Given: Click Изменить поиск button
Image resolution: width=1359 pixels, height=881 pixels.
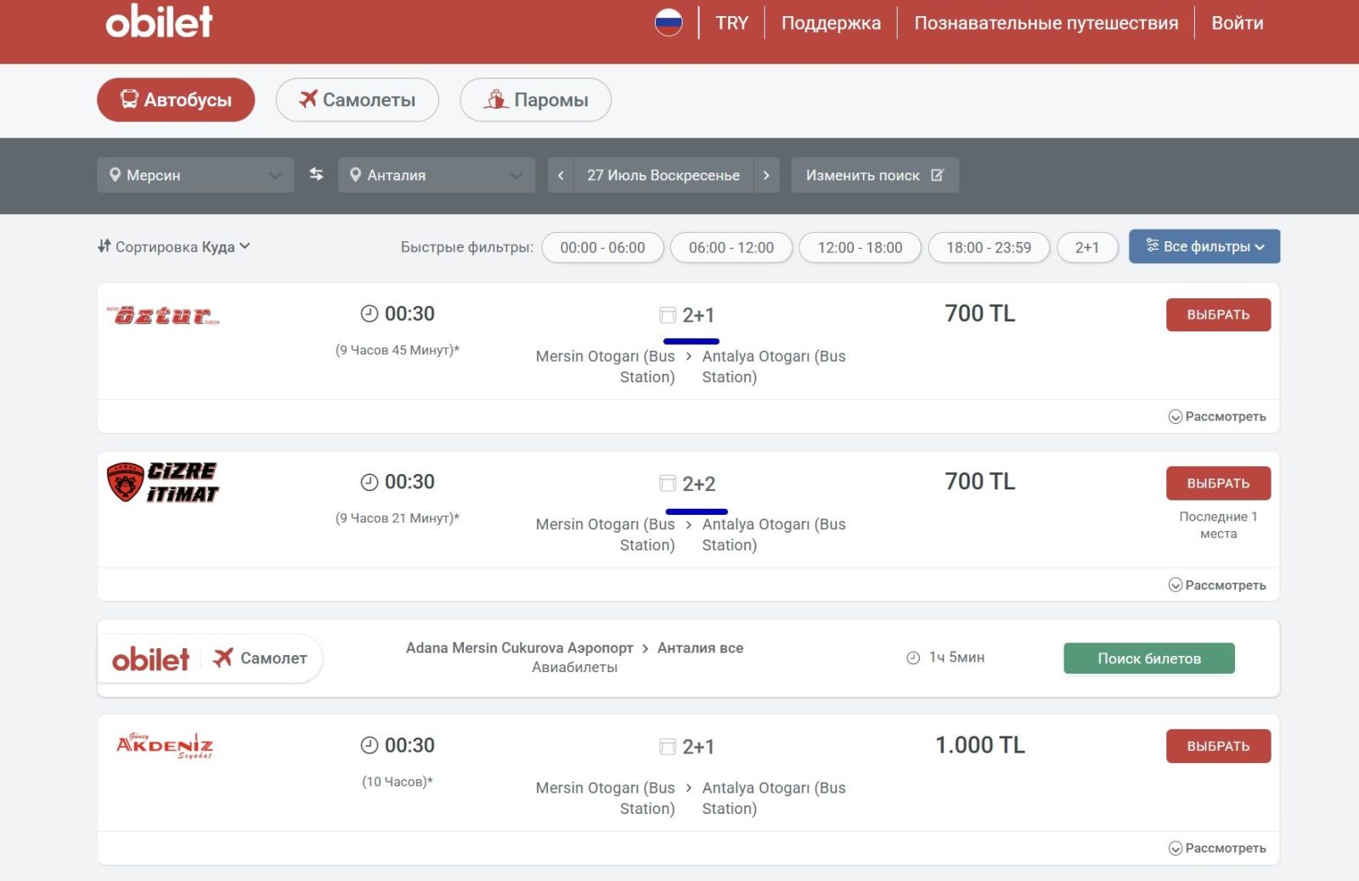Looking at the screenshot, I should click(x=875, y=175).
